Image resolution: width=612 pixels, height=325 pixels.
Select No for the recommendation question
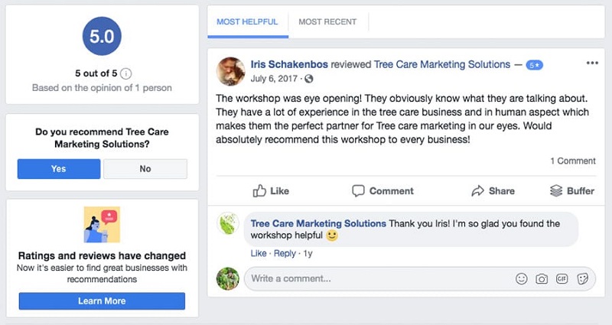pos(145,168)
